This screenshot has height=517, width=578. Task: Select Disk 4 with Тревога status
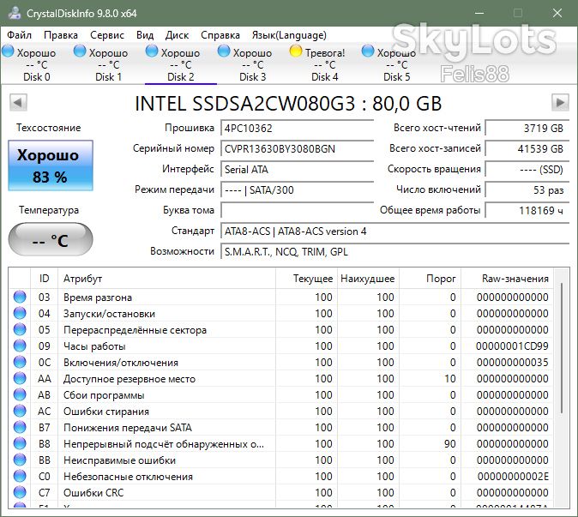point(324,63)
